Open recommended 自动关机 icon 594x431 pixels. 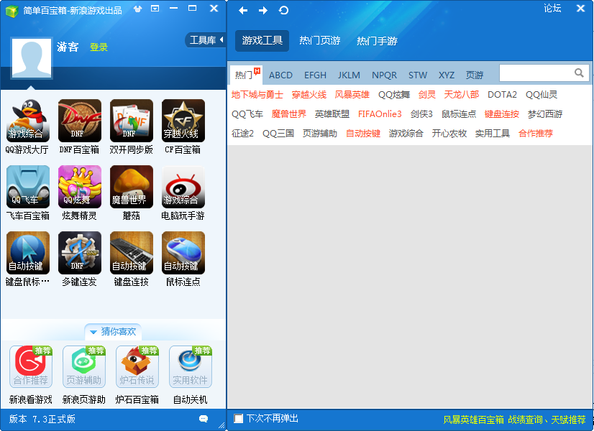tap(190, 366)
